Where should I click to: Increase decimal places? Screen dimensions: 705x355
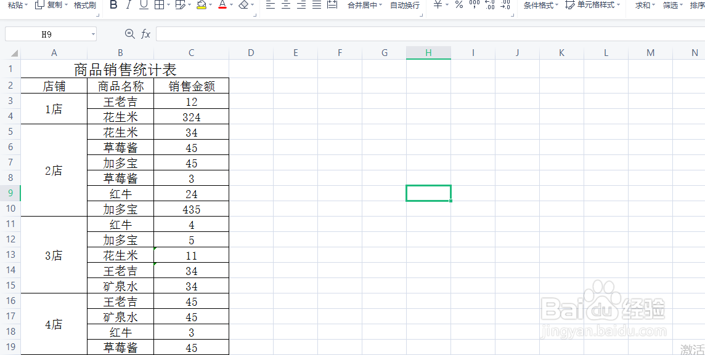pyautogui.click(x=490, y=6)
